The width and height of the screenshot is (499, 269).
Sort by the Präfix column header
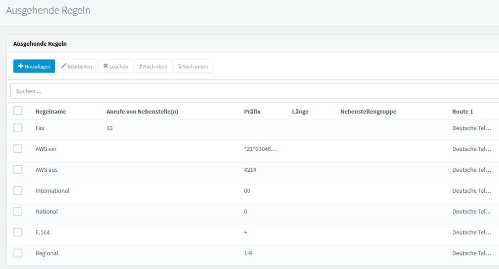point(252,111)
